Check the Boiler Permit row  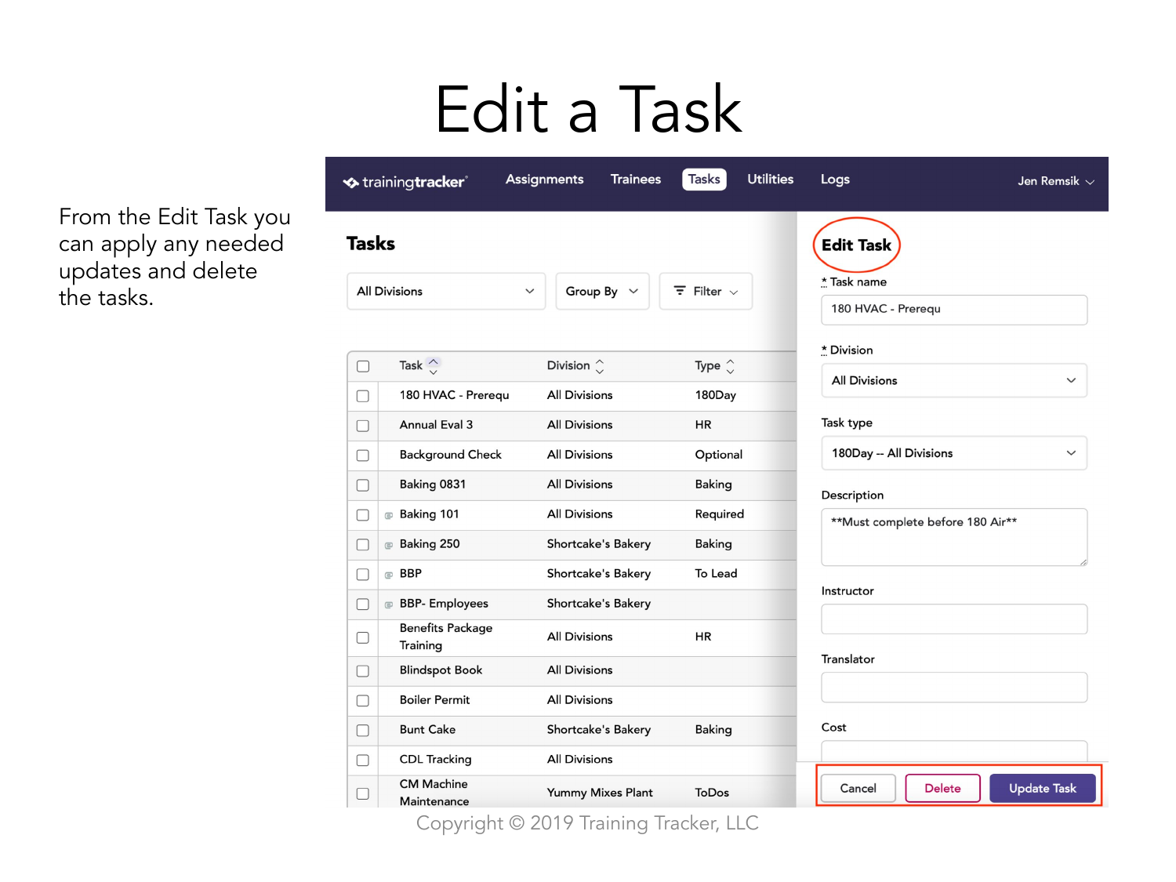coord(363,701)
